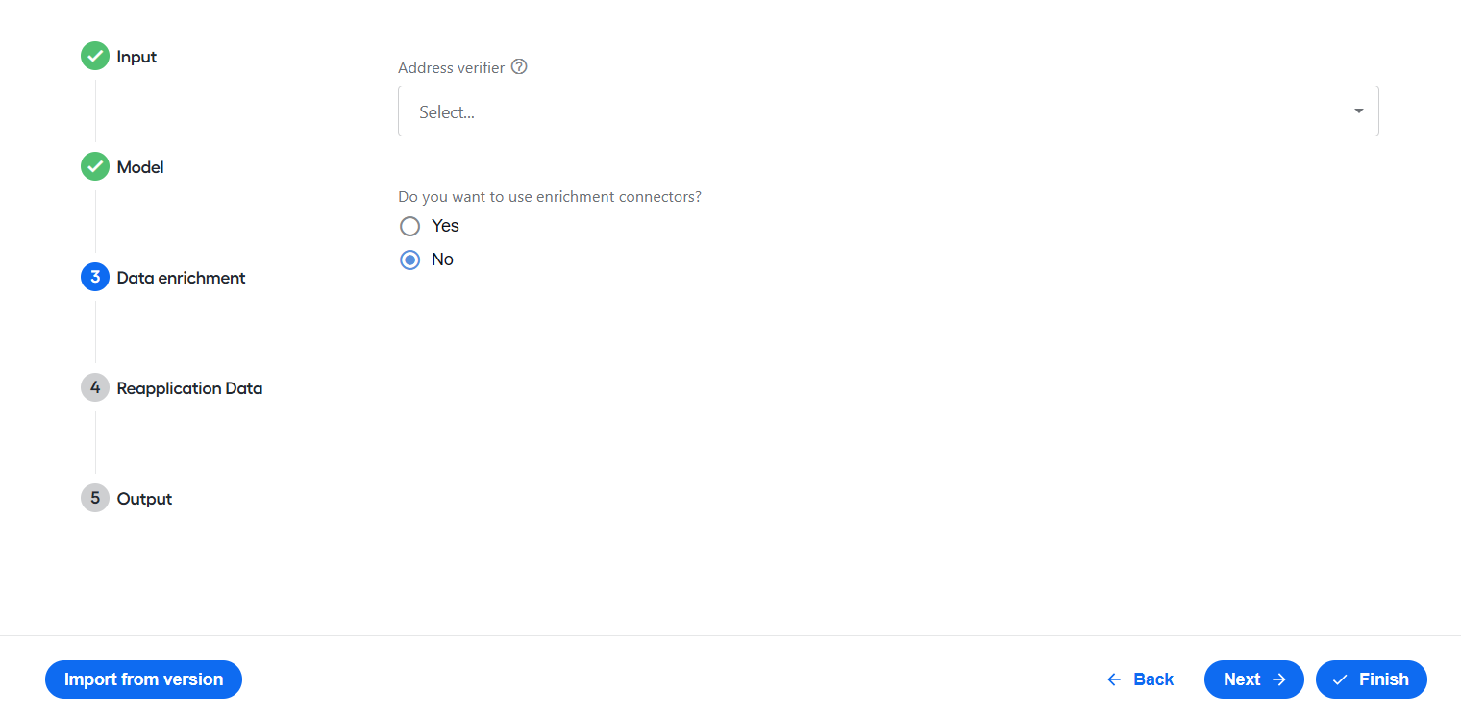The width and height of the screenshot is (1461, 716).
Task: Click the Yes option label
Action: point(445,226)
